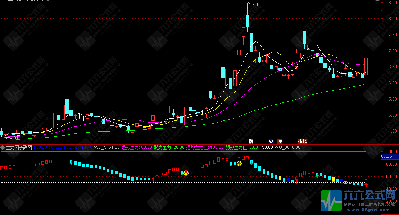This screenshot has width=399, height=215.
Task: Click the 14.40 indicator value
Action: click(87, 147)
